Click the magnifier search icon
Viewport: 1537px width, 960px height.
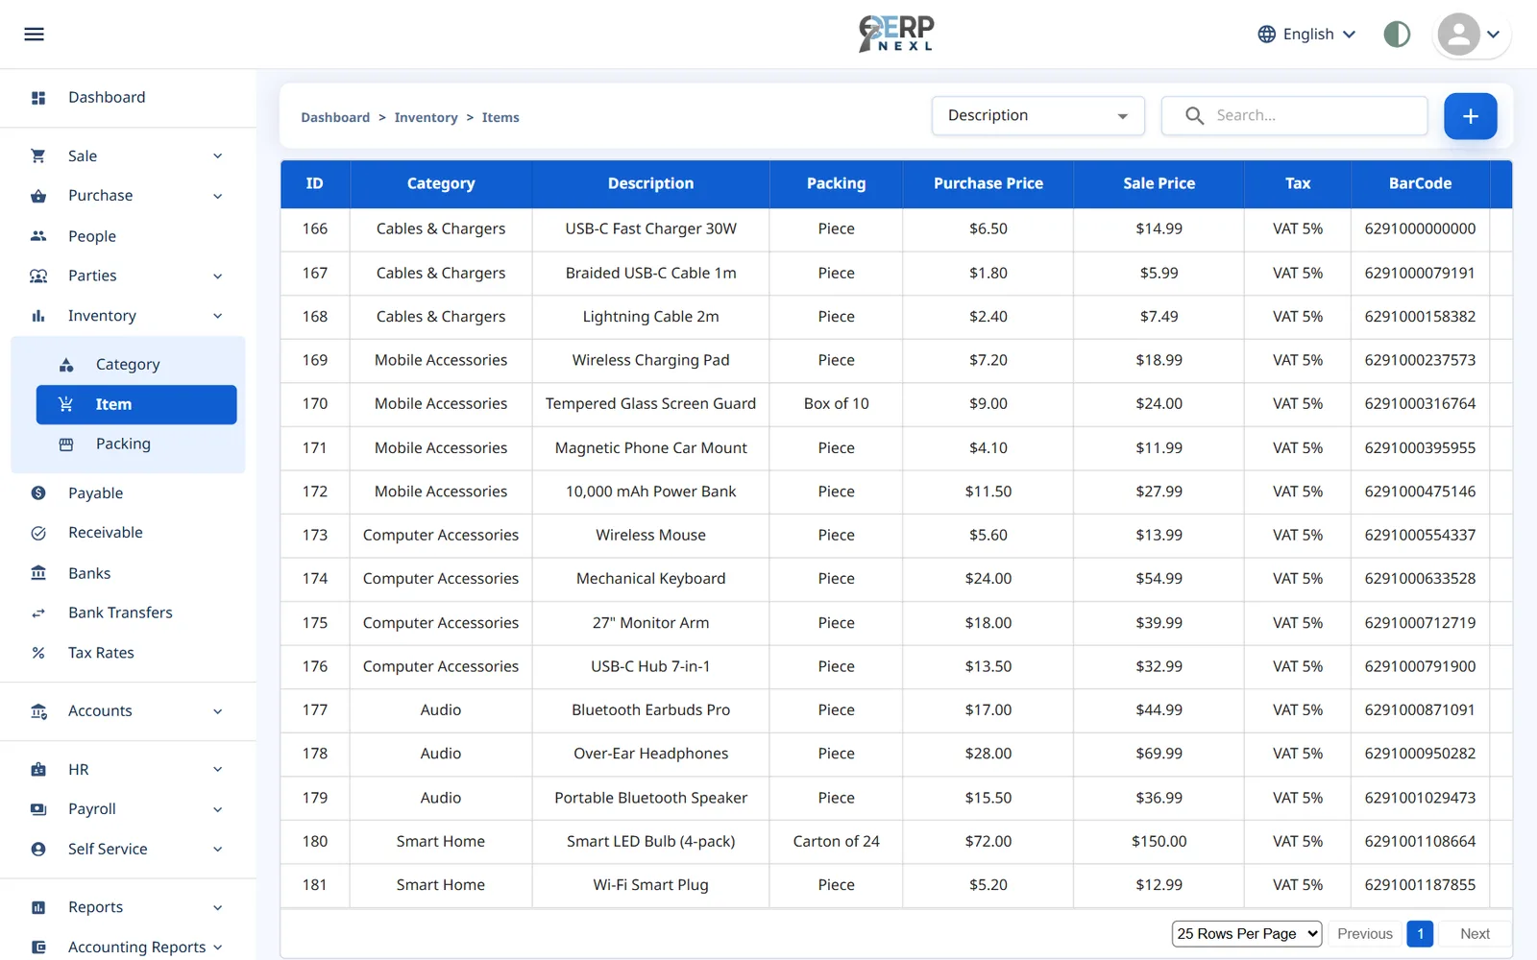point(1194,115)
